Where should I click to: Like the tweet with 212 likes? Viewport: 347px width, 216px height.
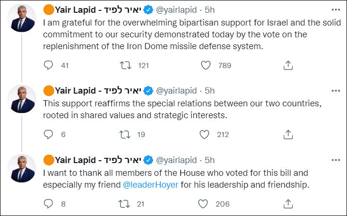204,135
